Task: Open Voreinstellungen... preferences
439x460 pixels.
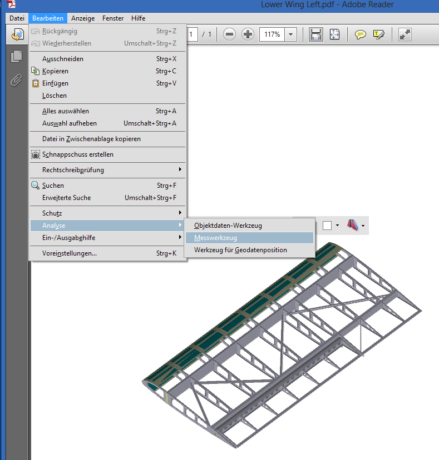Action: click(x=108, y=253)
